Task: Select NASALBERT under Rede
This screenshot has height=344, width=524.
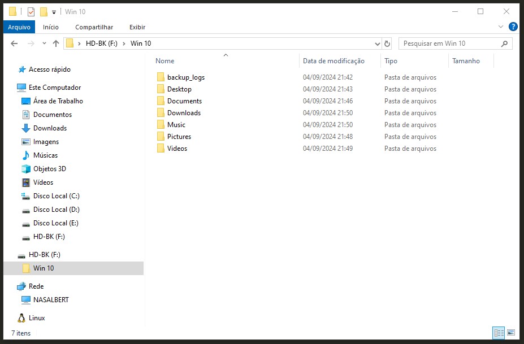Action: tap(51, 300)
